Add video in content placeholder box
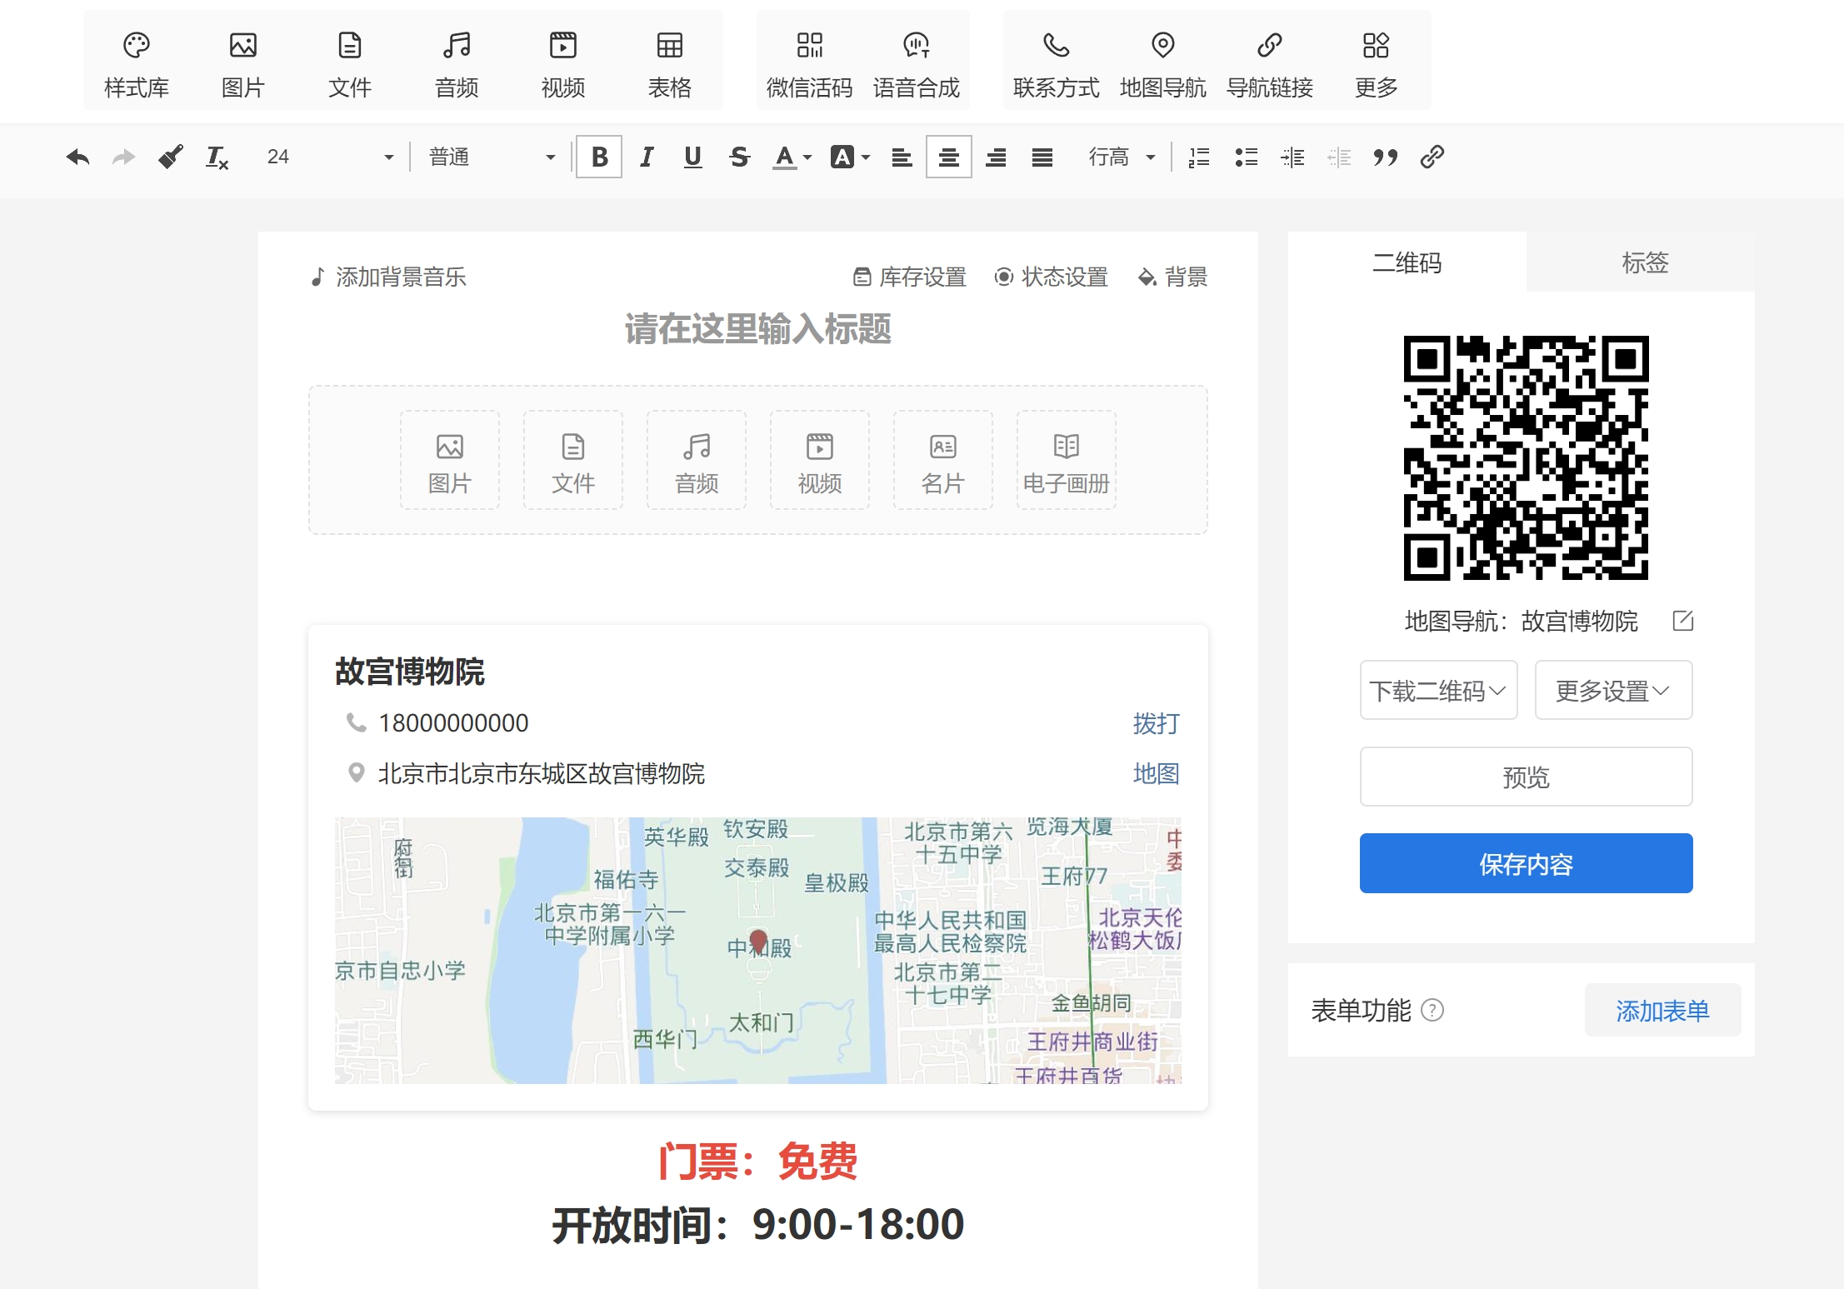 point(820,460)
